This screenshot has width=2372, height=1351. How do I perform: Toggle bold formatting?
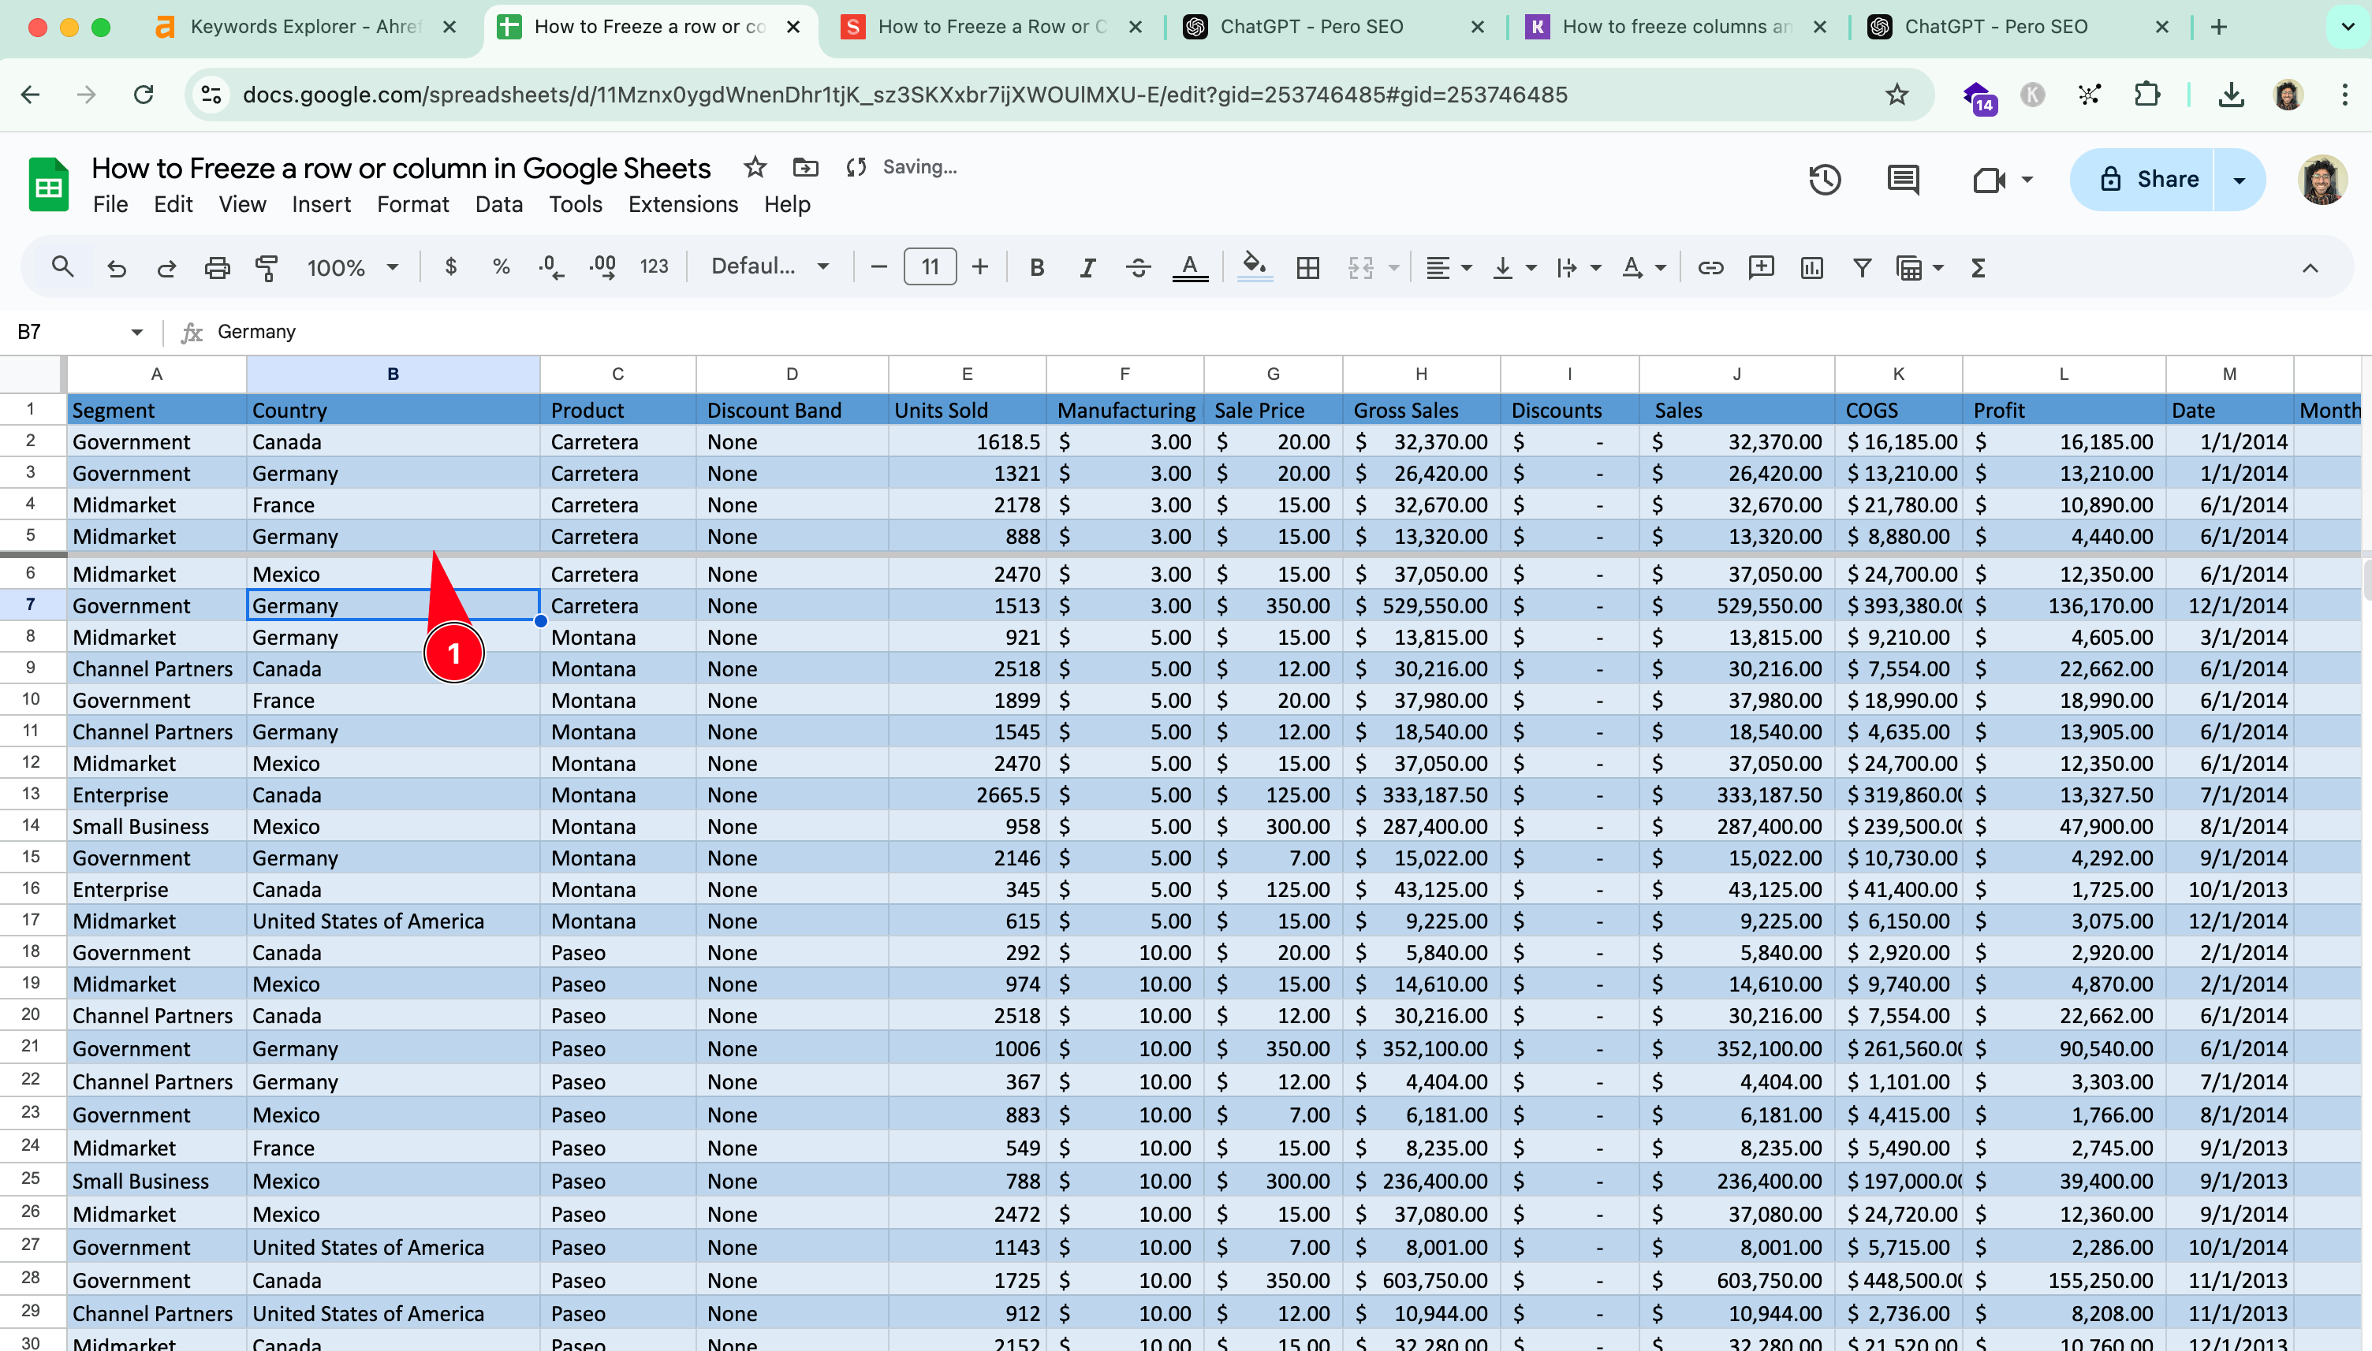[1037, 267]
